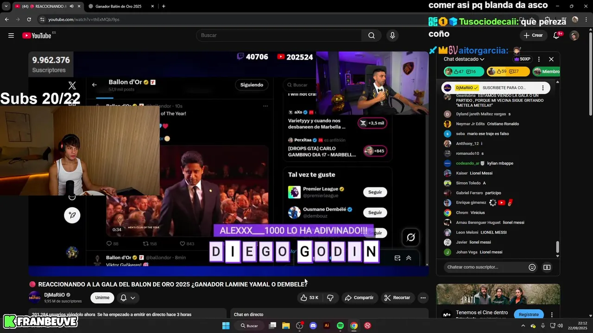The height and width of the screenshot is (333, 593).
Task: Select the yellow chip with 59 likes
Action: tap(509, 72)
